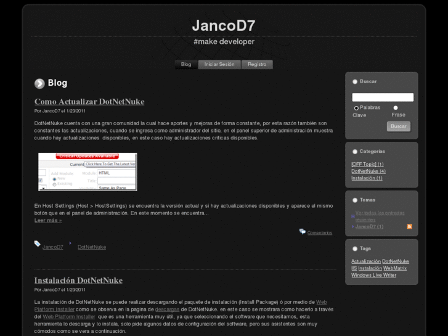Click the bullet icon beside Buscar heading

coord(355,81)
